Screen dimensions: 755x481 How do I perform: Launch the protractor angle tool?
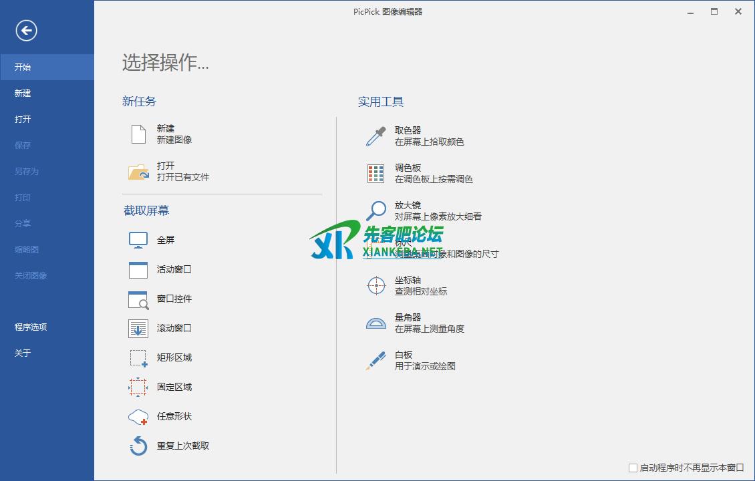click(x=376, y=323)
